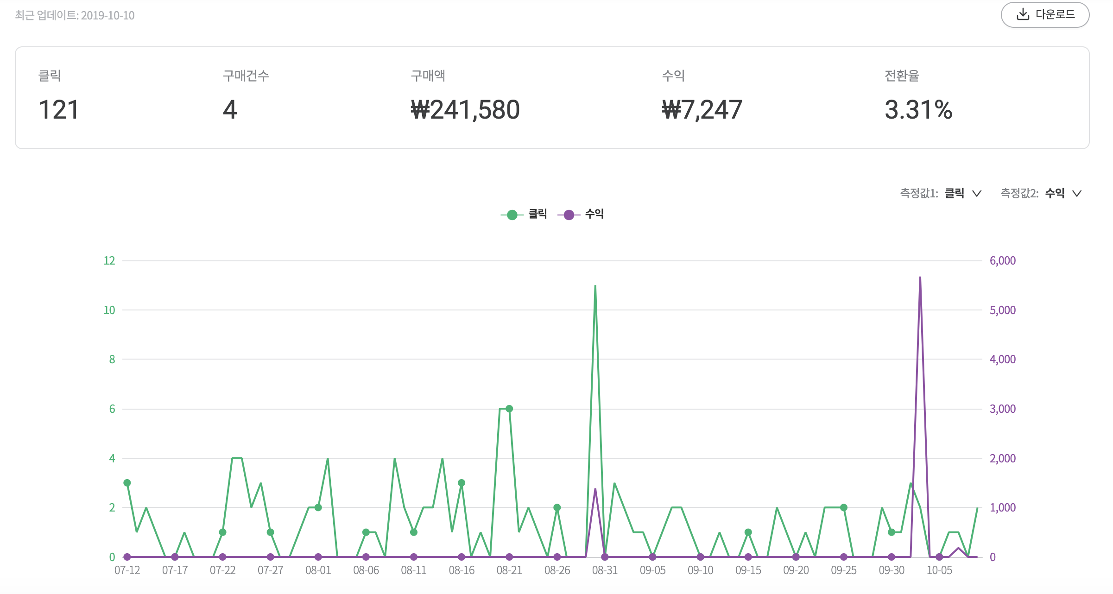Click the 다운로드 download button
Viewport: 1113px width, 594px height.
click(1045, 15)
